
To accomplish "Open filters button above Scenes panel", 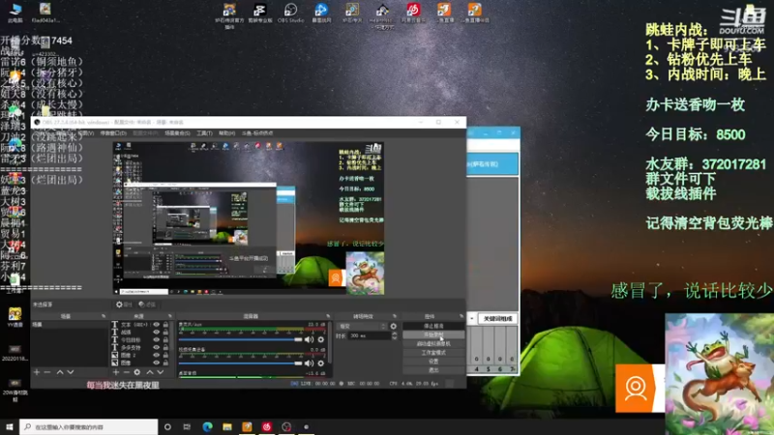I will click(147, 304).
